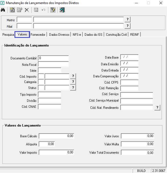The image size is (167, 173).
Task: Click the Base Cálculo value field
Action: tap(56, 136)
